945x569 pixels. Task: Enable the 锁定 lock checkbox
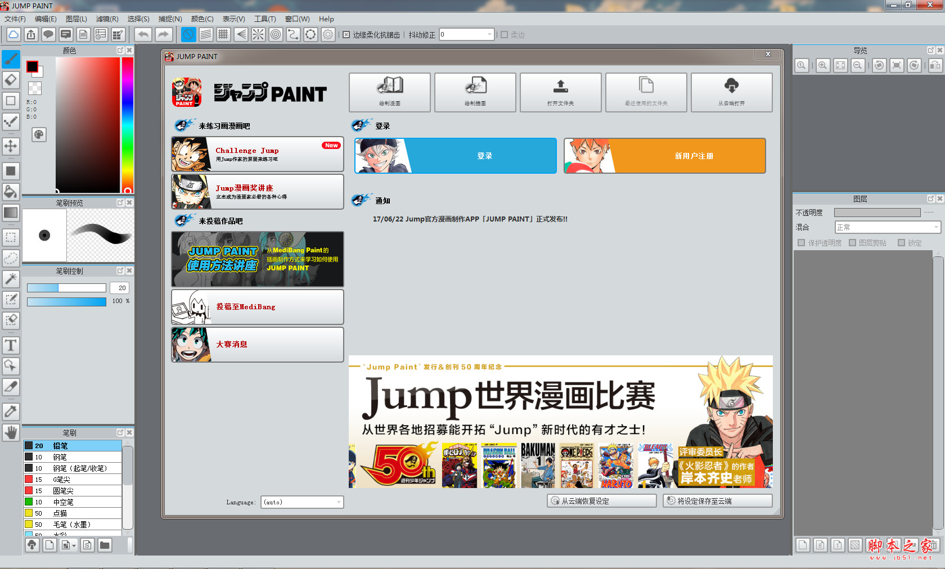901,243
